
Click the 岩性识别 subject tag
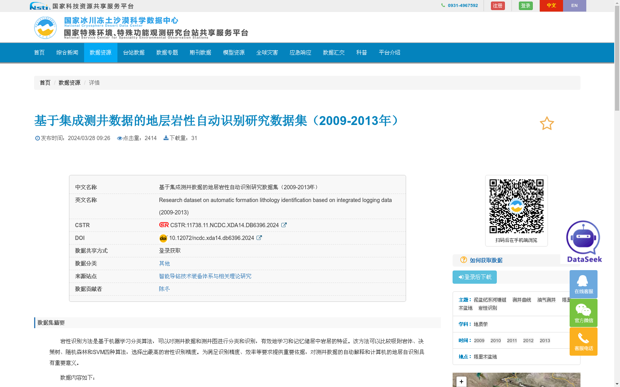click(x=487, y=308)
